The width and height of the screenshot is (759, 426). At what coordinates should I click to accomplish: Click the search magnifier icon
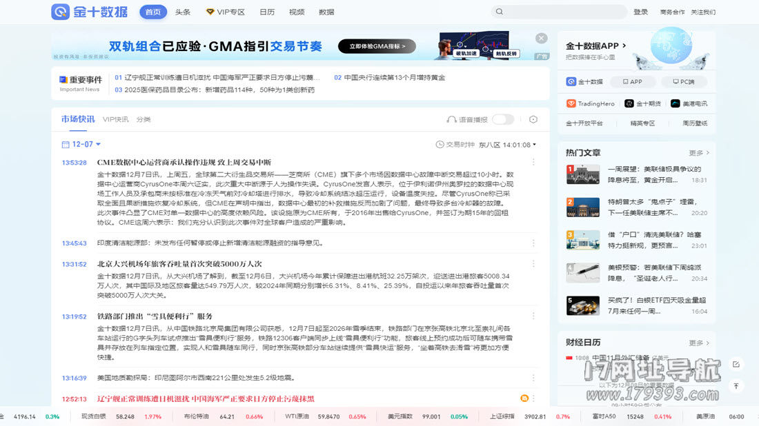499,12
